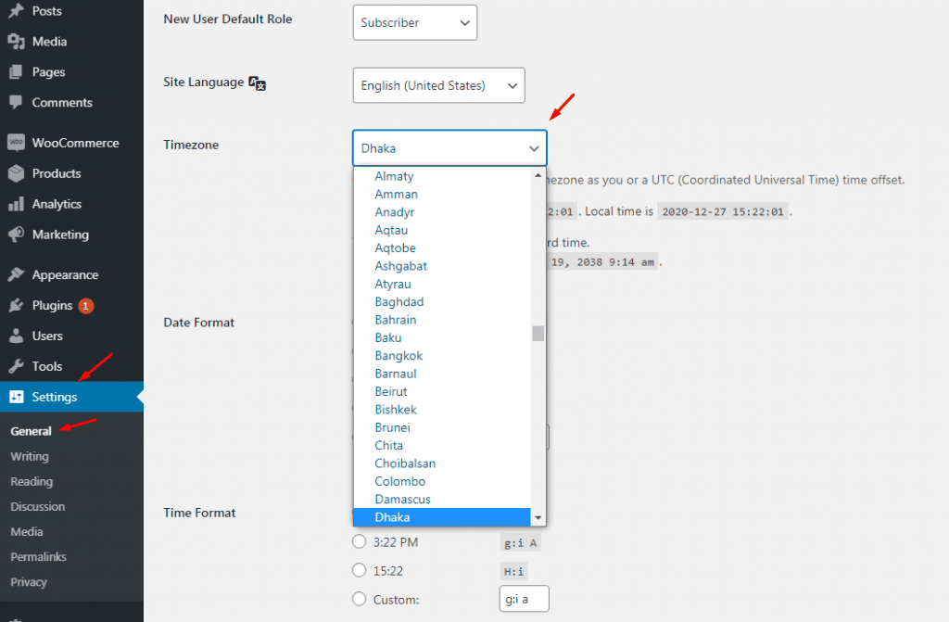Expand the Site Language dropdown

pos(438,85)
